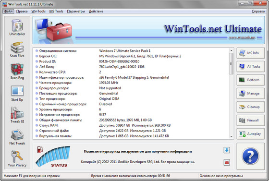
Task: Select the Start Up manager
Action: [x=17, y=93]
